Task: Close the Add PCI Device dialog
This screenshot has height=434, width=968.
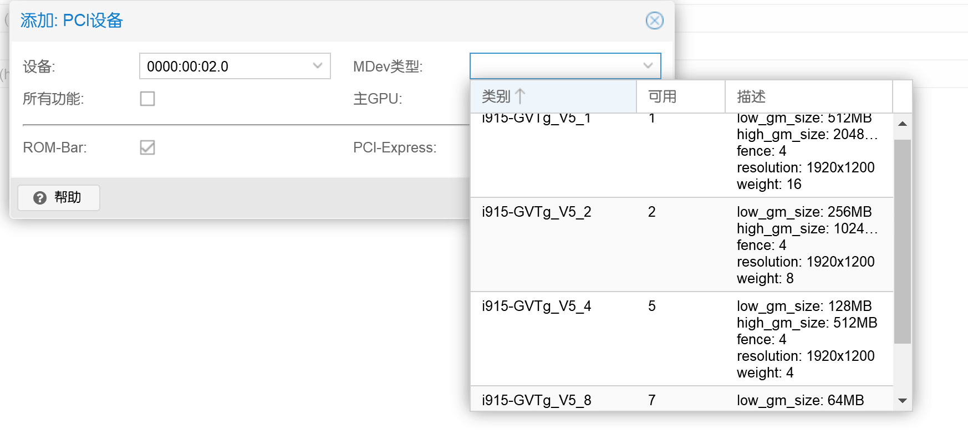Action: 654,21
